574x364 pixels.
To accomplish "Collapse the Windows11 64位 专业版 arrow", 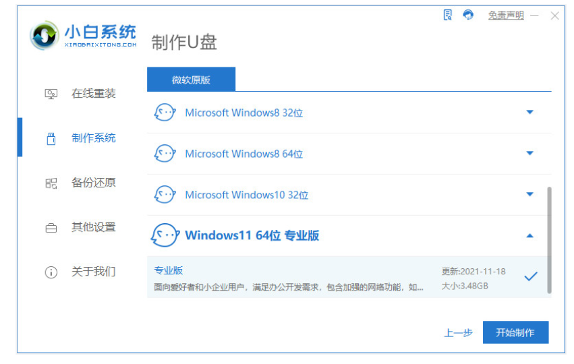I will coord(529,236).
